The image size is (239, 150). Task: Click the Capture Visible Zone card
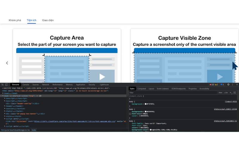185,56
